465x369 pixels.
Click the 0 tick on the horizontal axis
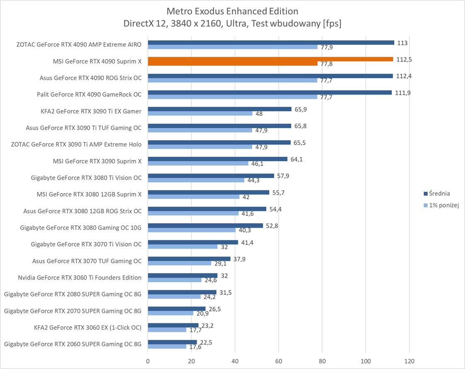pos(148,360)
